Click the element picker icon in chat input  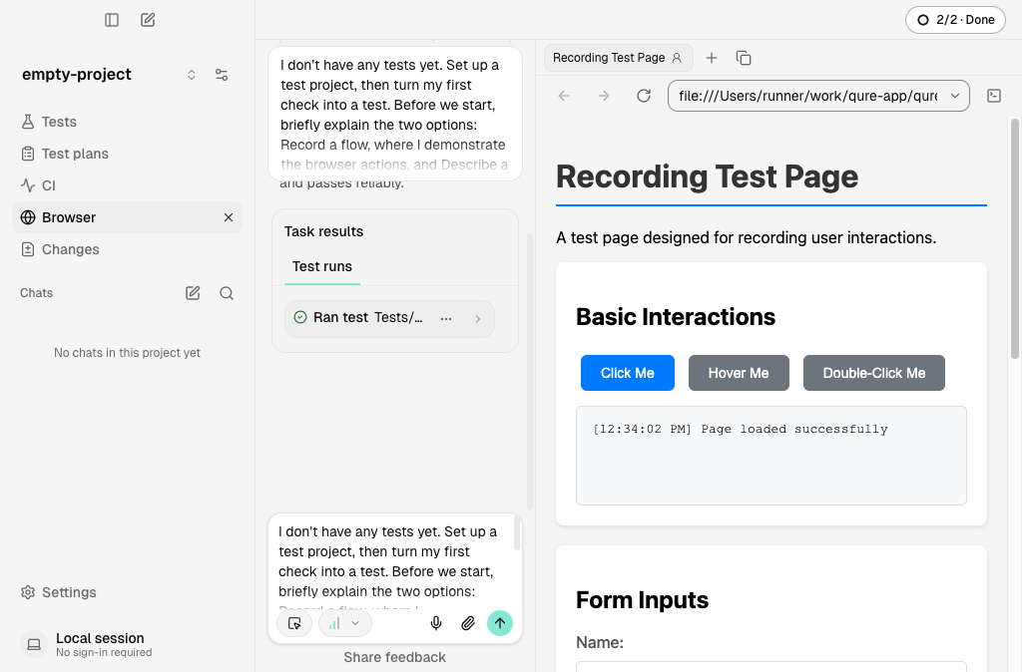(294, 623)
